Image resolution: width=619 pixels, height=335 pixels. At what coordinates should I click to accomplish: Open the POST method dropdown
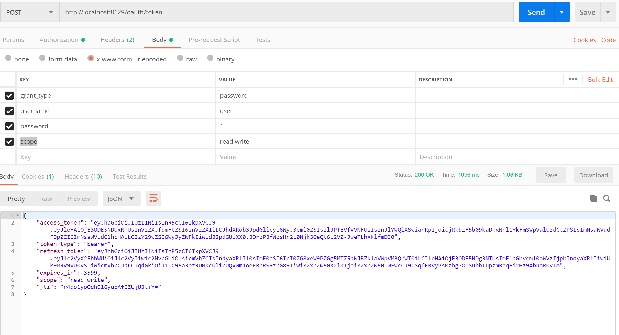pos(30,12)
